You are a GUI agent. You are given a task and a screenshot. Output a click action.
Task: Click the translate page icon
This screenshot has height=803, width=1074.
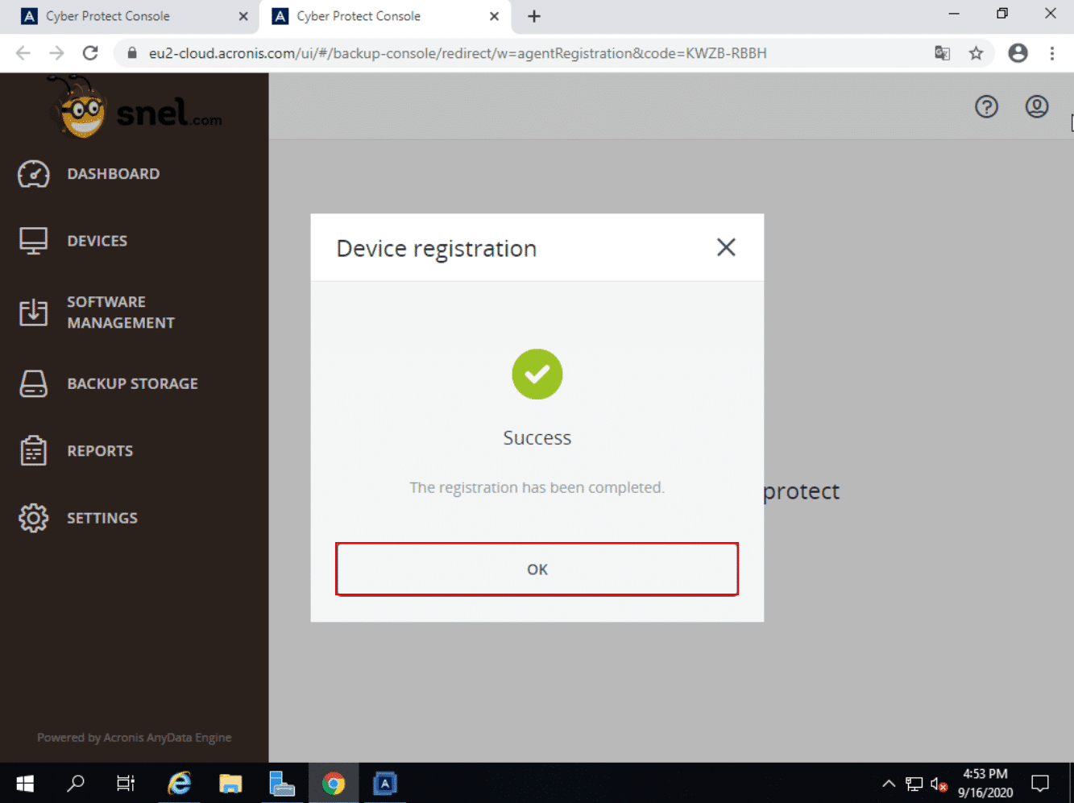coord(942,53)
